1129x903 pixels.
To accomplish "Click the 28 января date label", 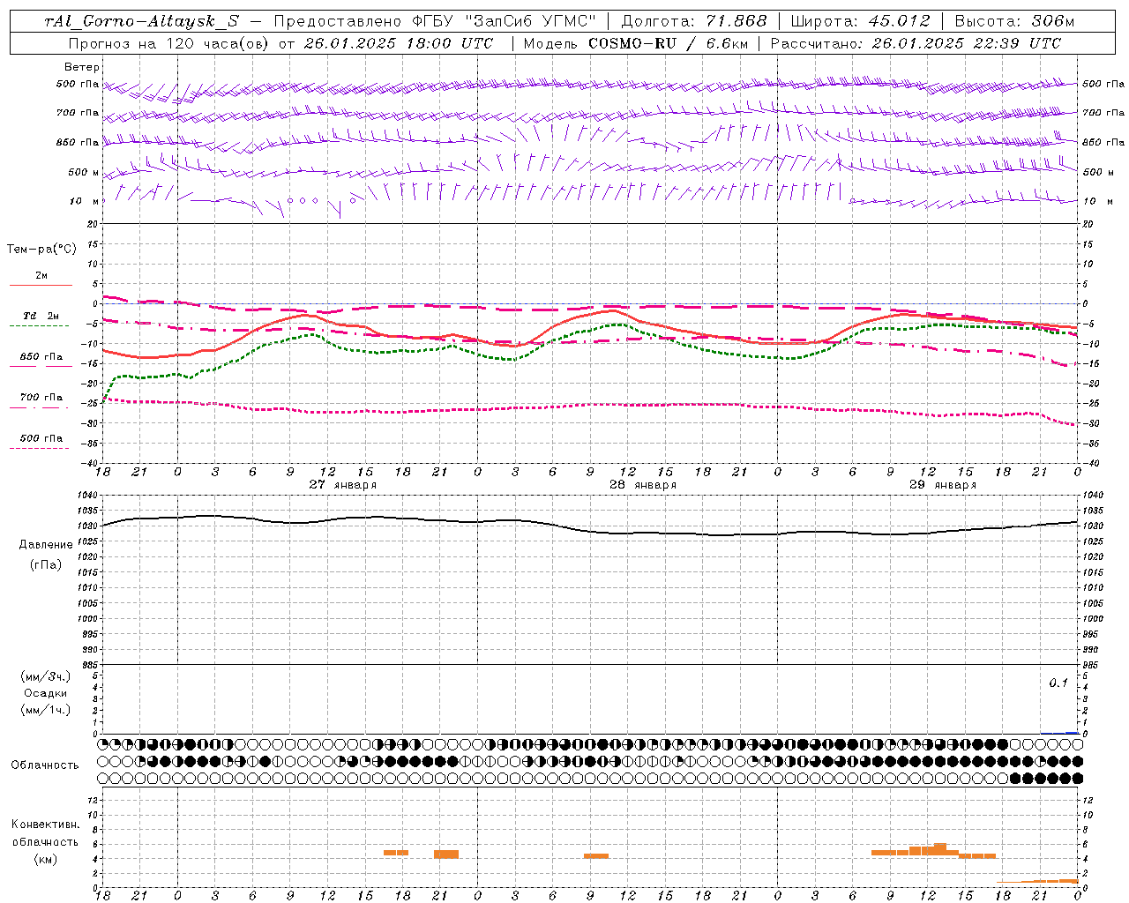I will (x=643, y=485).
